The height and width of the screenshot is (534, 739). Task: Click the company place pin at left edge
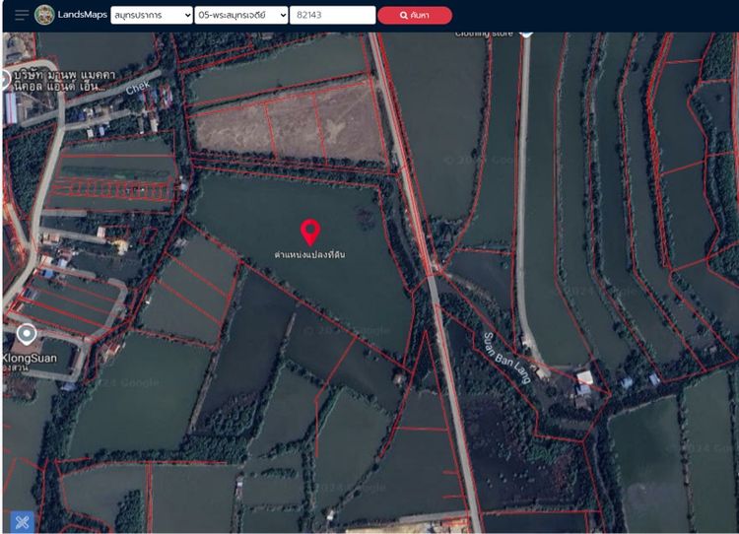(5, 79)
